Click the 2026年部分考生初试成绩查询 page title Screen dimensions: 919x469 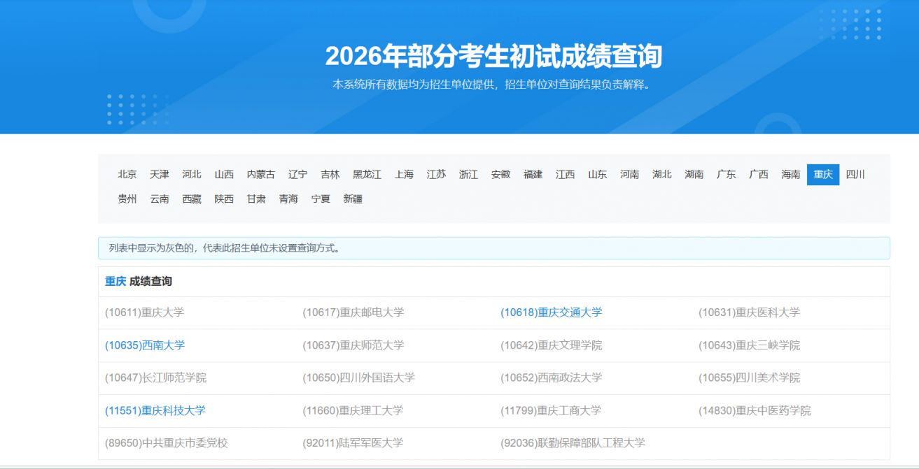[493, 56]
